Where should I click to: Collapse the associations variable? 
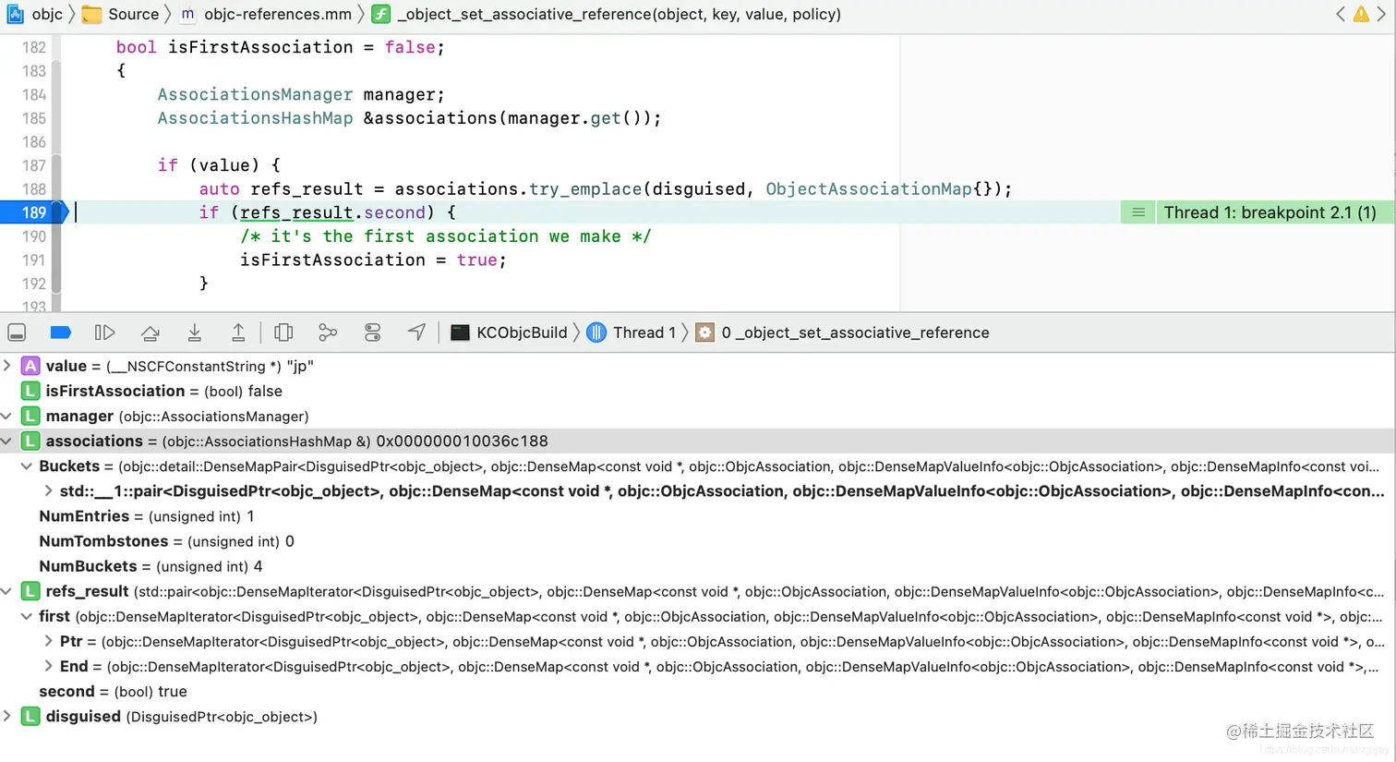pos(7,441)
